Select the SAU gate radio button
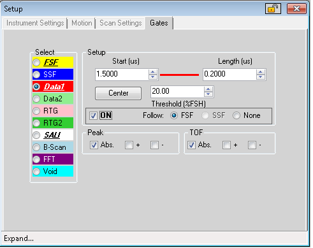Image resolution: width=313 pixels, height=248 pixels. [36, 135]
